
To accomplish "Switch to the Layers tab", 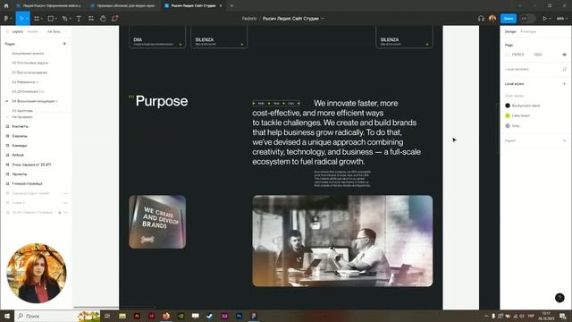I will click(18, 32).
